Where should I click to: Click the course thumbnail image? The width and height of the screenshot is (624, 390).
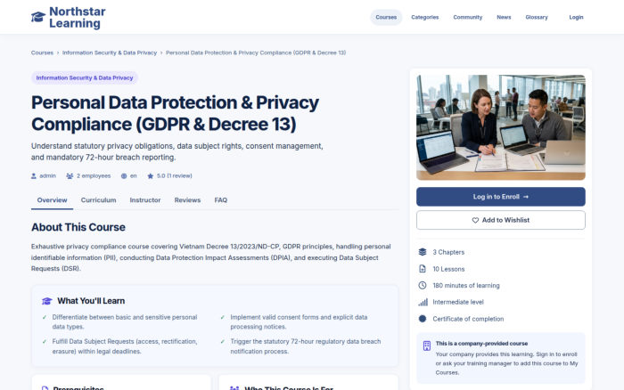point(501,127)
